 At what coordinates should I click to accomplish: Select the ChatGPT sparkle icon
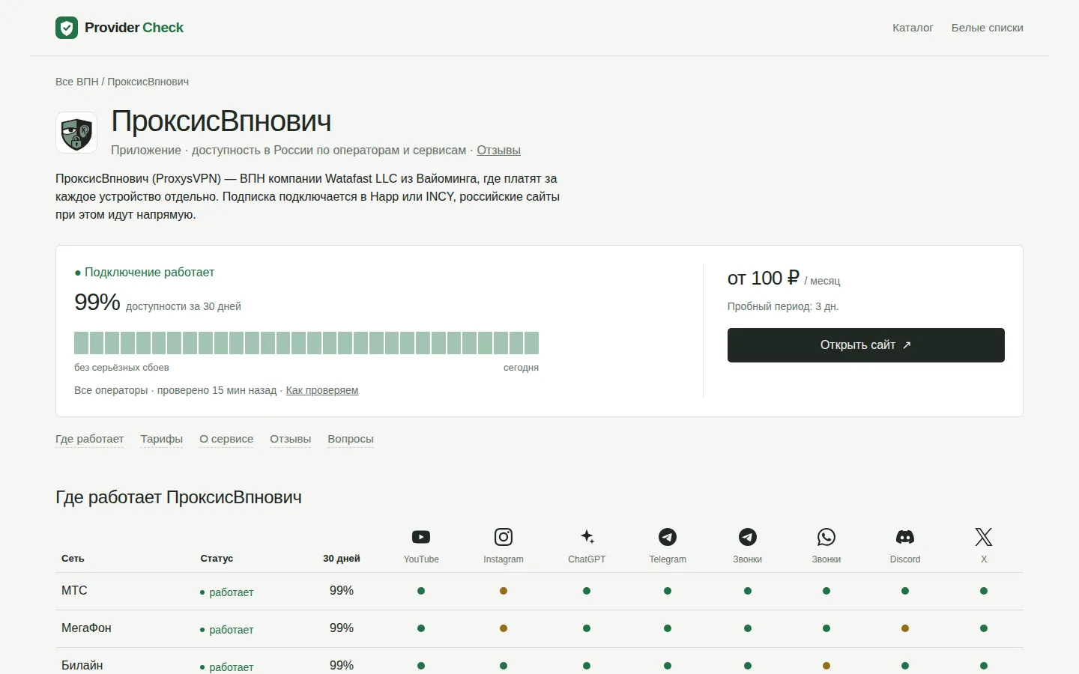click(x=587, y=537)
